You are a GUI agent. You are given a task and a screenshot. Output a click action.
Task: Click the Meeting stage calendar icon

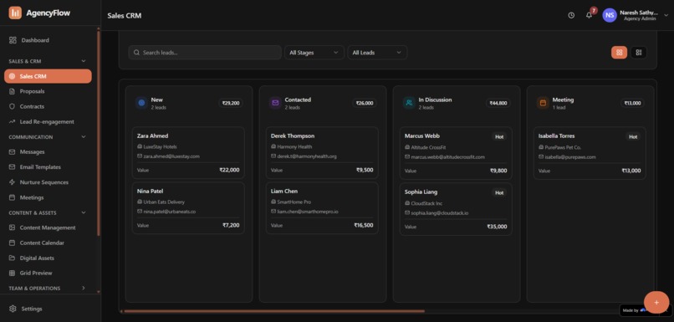click(543, 103)
